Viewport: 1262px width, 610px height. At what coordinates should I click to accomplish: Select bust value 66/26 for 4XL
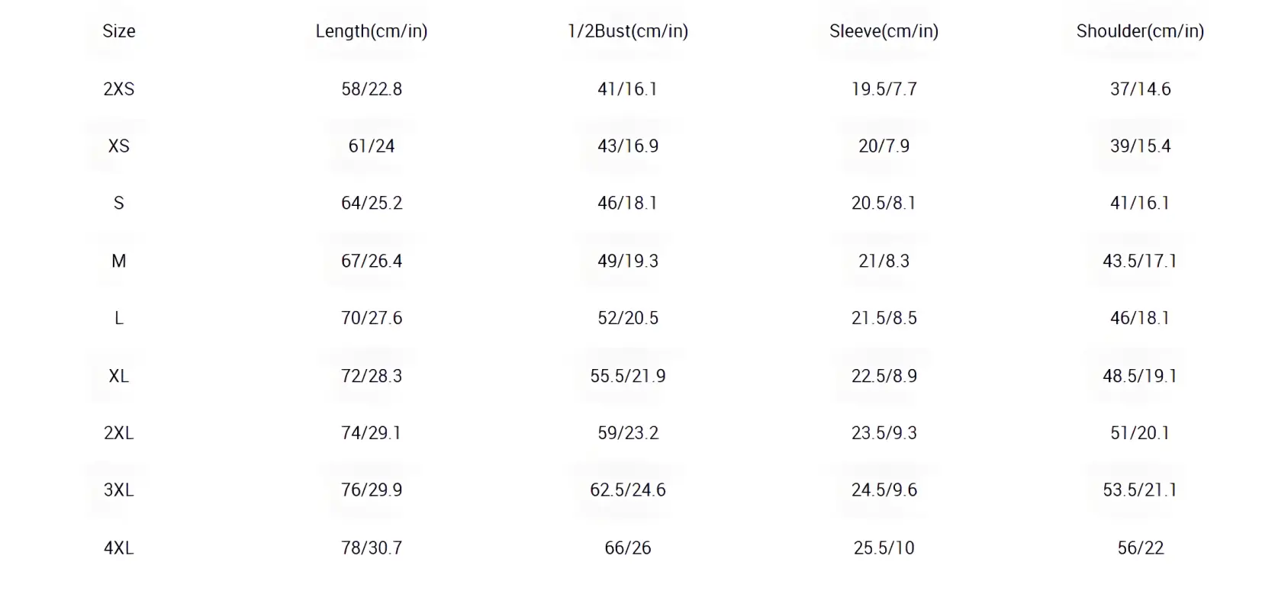click(x=627, y=547)
